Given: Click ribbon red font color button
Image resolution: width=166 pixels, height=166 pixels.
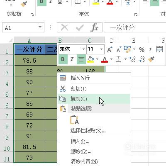Looking at the screenshot, I should pos(110,2).
